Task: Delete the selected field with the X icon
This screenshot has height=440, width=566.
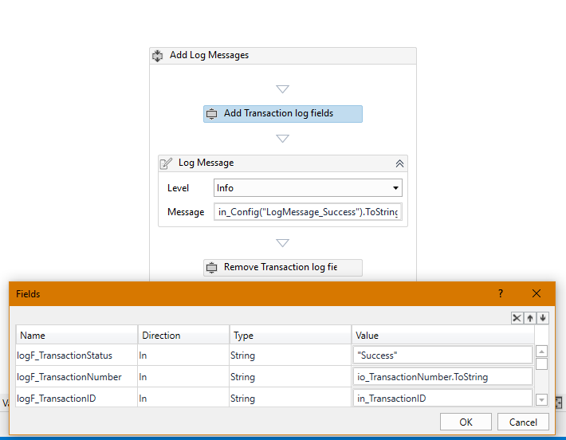Action: click(x=517, y=318)
